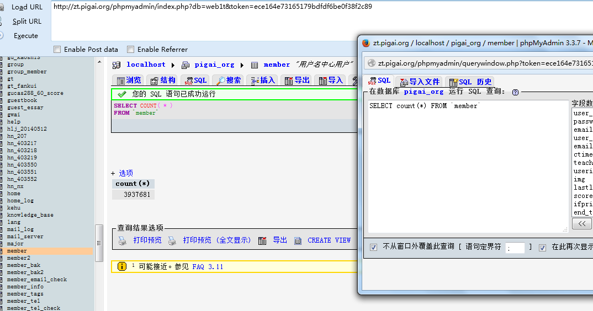This screenshot has height=311, width=593.
Task: Switch to 浏览 (Browse) tab
Action: (x=129, y=80)
